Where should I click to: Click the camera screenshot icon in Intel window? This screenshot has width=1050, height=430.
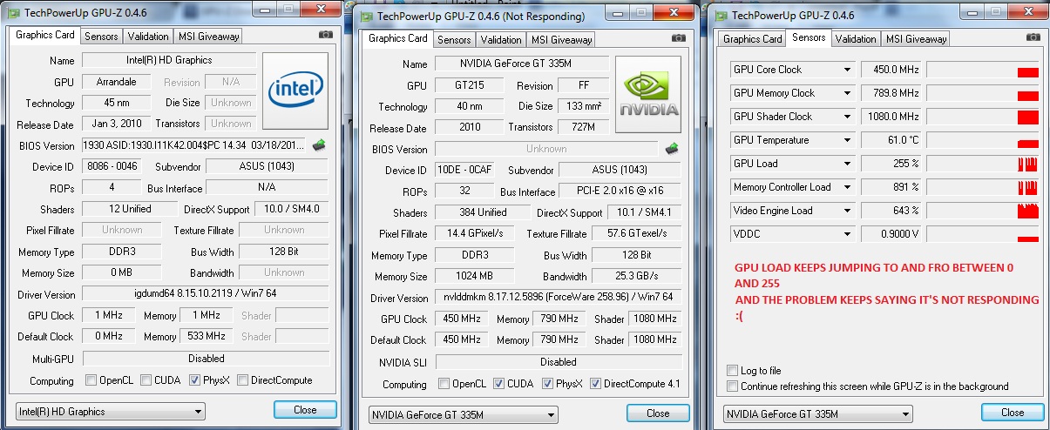(325, 35)
